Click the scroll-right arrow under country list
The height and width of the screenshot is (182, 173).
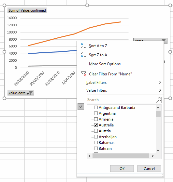(x=153, y=156)
